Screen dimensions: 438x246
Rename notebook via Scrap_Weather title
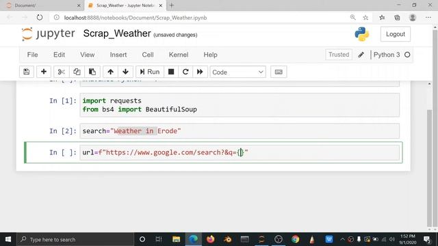click(117, 33)
